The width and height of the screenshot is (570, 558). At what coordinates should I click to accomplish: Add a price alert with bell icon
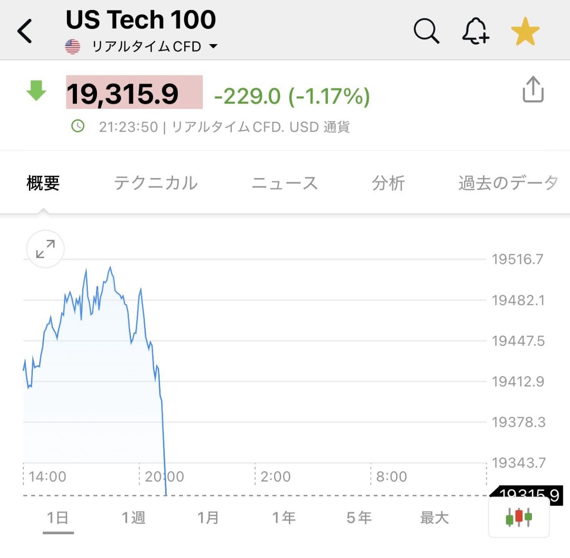click(x=475, y=31)
